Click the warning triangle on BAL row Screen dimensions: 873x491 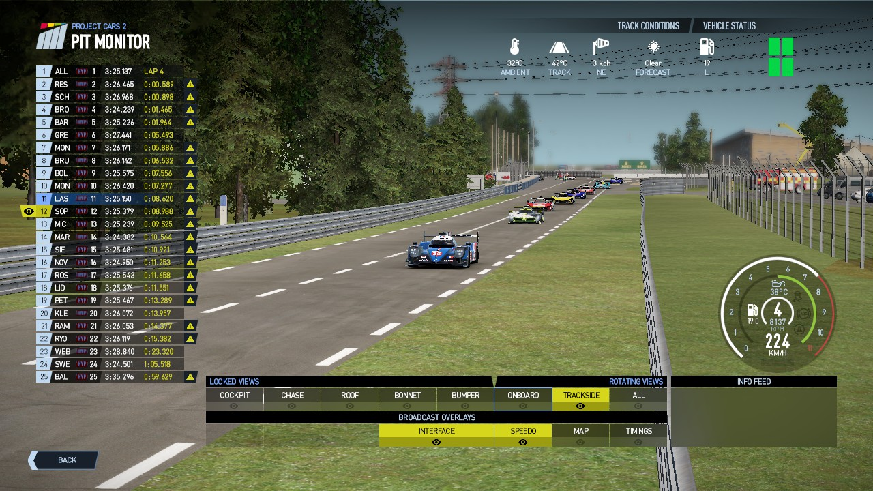190,377
